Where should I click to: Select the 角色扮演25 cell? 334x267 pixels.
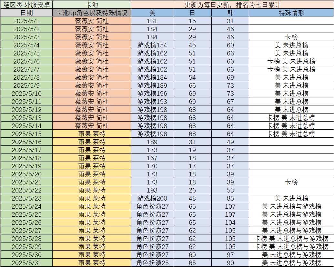point(152,263)
